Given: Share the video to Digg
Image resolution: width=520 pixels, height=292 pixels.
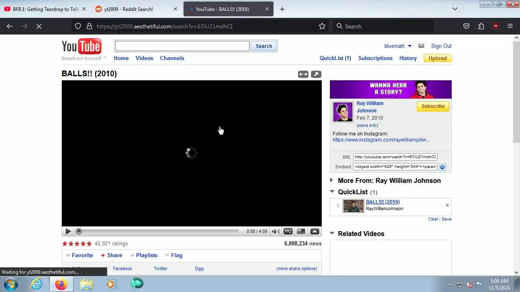Looking at the screenshot, I should 199,268.
